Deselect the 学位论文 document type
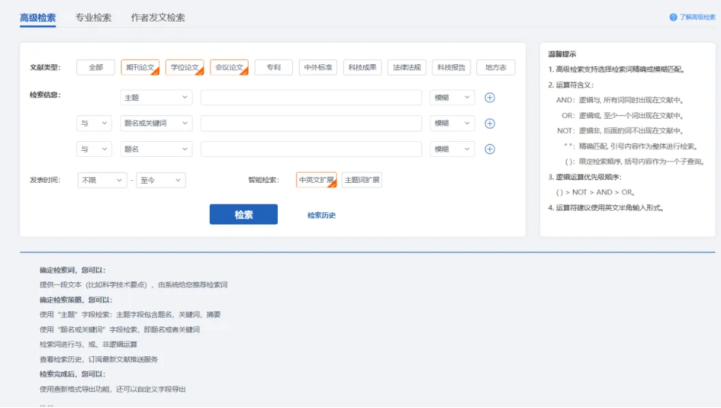721x408 pixels. [184, 68]
